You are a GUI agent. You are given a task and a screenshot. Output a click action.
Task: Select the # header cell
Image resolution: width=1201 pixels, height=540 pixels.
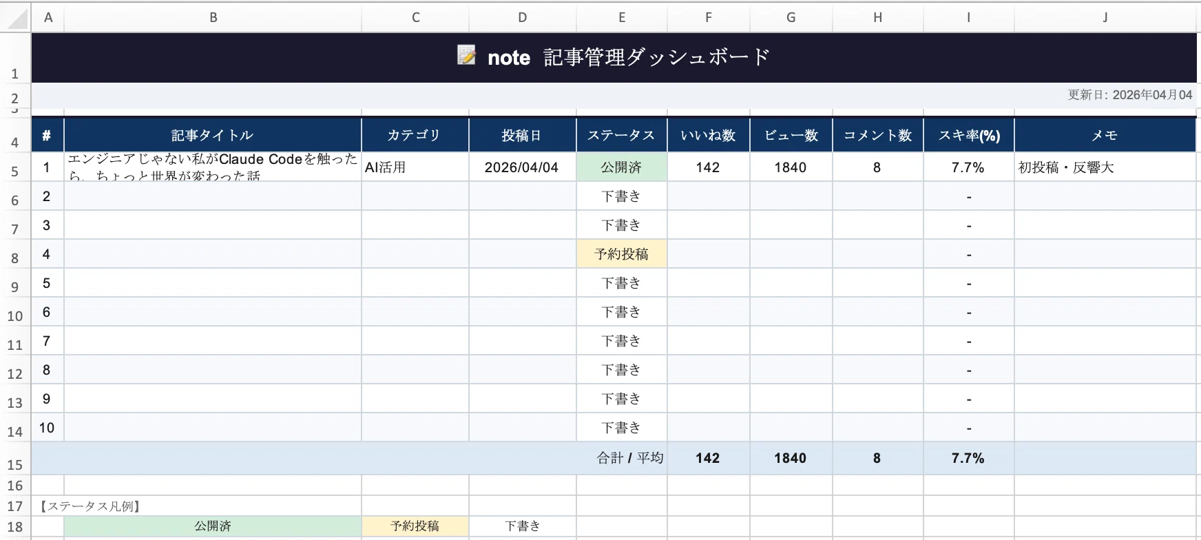coord(48,135)
